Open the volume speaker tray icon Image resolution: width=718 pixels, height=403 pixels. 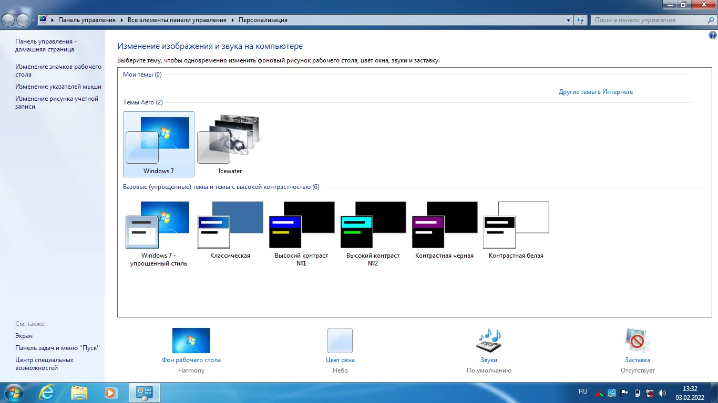point(662,393)
